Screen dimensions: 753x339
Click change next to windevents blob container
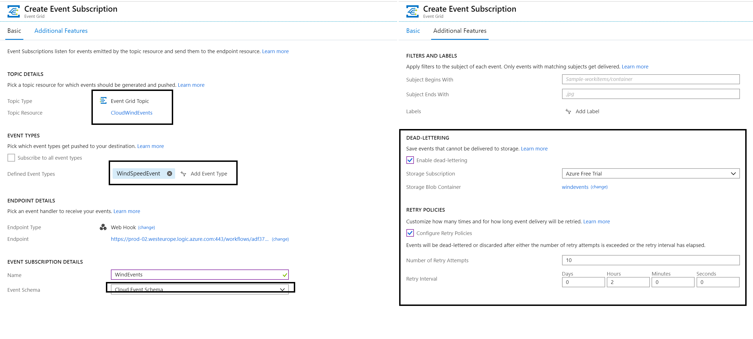pos(599,187)
